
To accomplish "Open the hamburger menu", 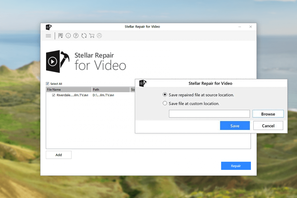I will [48, 36].
